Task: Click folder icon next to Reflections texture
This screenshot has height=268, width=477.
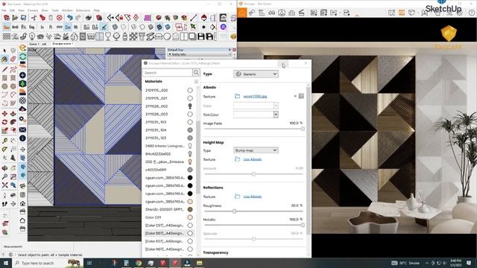Action: (237, 197)
